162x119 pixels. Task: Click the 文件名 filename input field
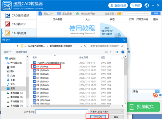coord(62,112)
